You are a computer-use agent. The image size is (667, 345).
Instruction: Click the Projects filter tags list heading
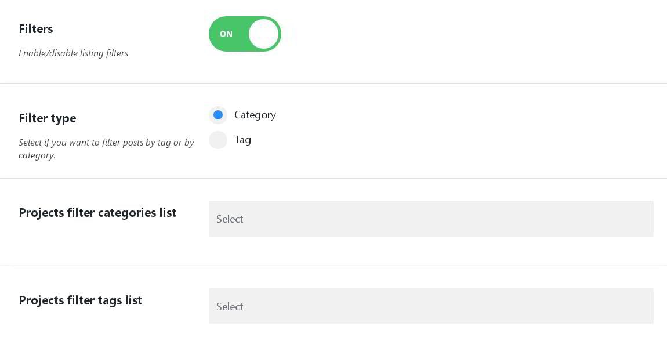coord(80,300)
